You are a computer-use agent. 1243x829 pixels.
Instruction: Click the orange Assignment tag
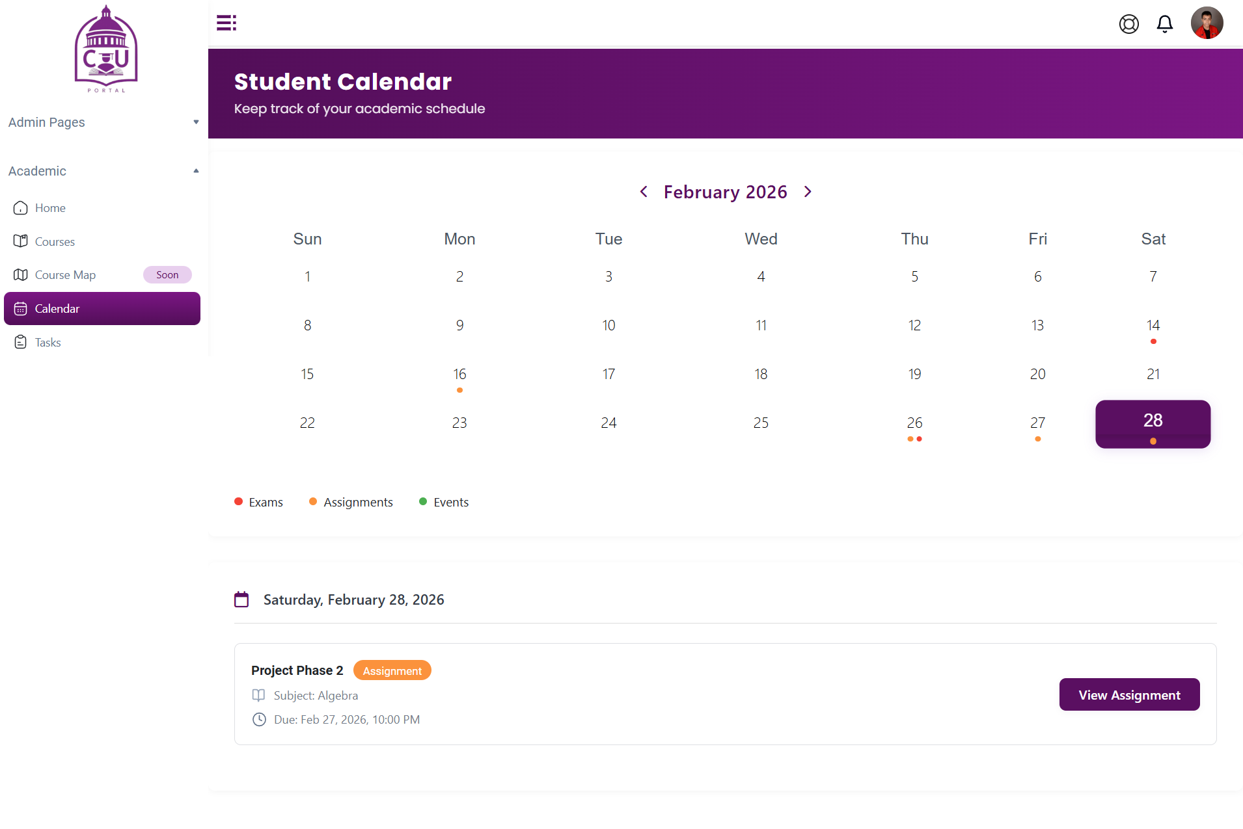[x=392, y=670]
